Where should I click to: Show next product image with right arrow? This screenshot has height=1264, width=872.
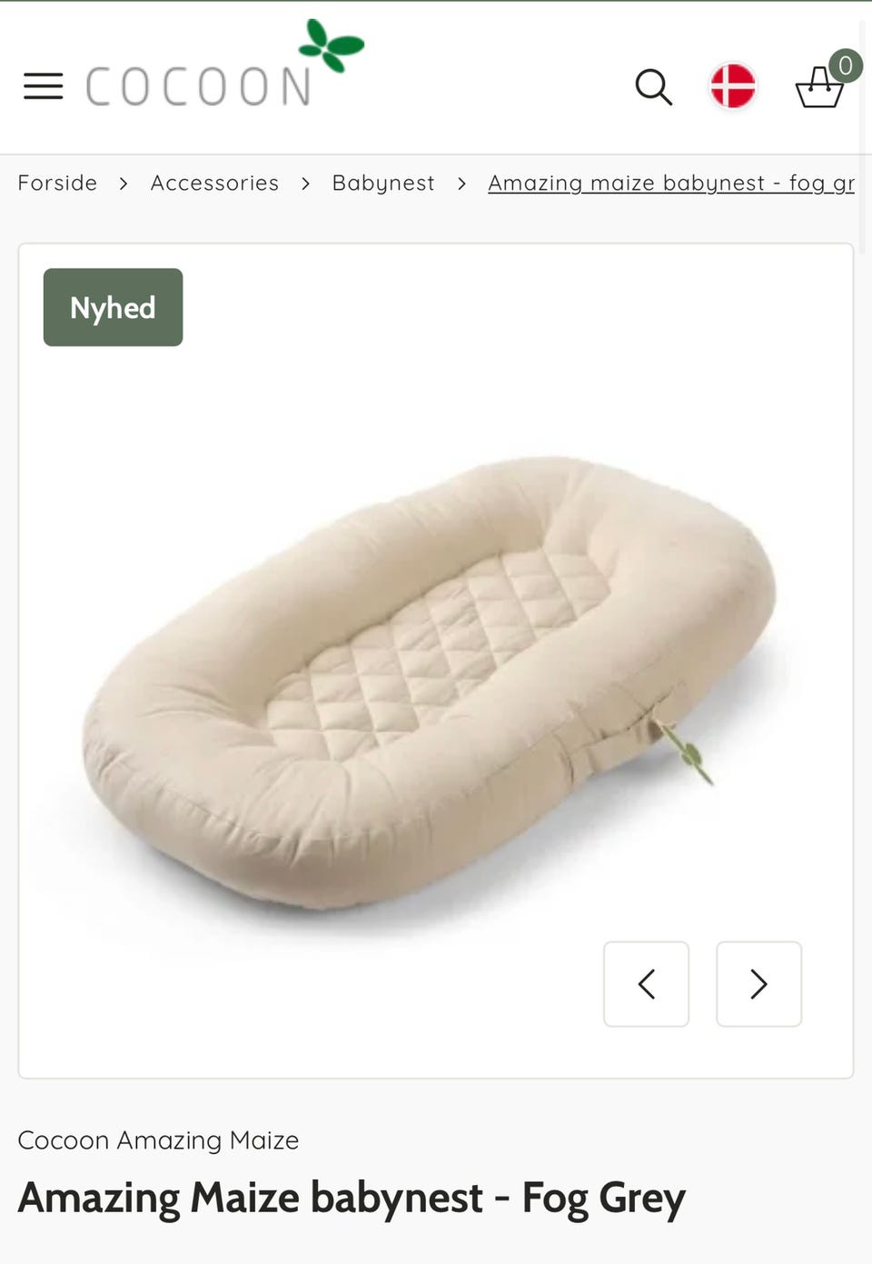click(x=758, y=984)
